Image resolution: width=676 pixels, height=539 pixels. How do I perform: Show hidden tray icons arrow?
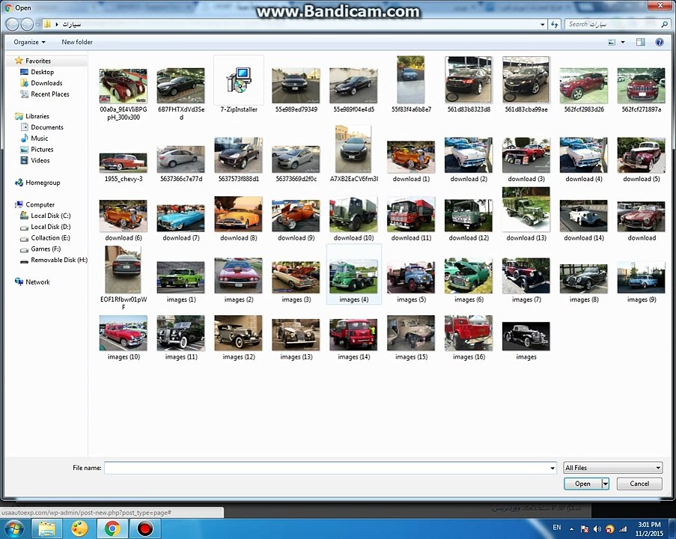coord(572,529)
